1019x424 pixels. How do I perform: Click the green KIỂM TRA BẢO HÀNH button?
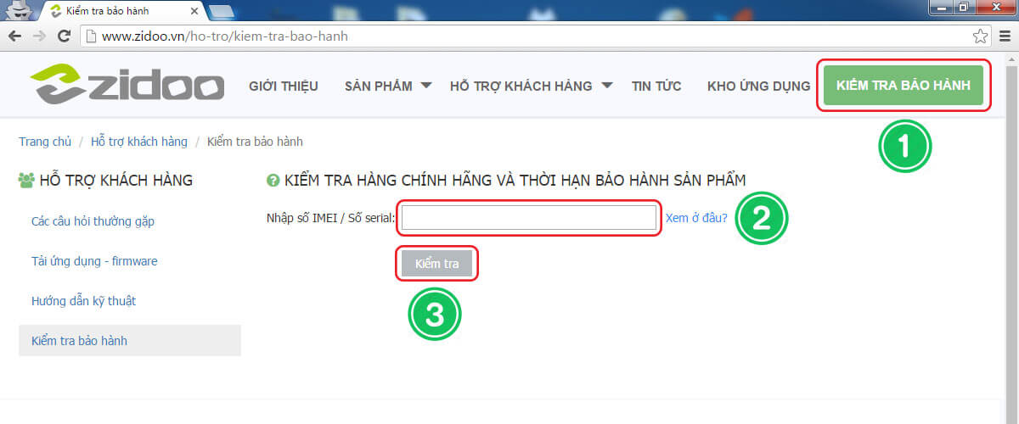pos(903,86)
